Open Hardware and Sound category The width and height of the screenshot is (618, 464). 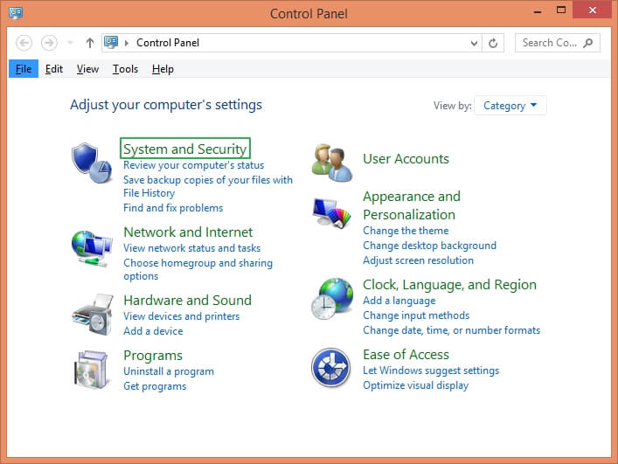pyautogui.click(x=187, y=300)
